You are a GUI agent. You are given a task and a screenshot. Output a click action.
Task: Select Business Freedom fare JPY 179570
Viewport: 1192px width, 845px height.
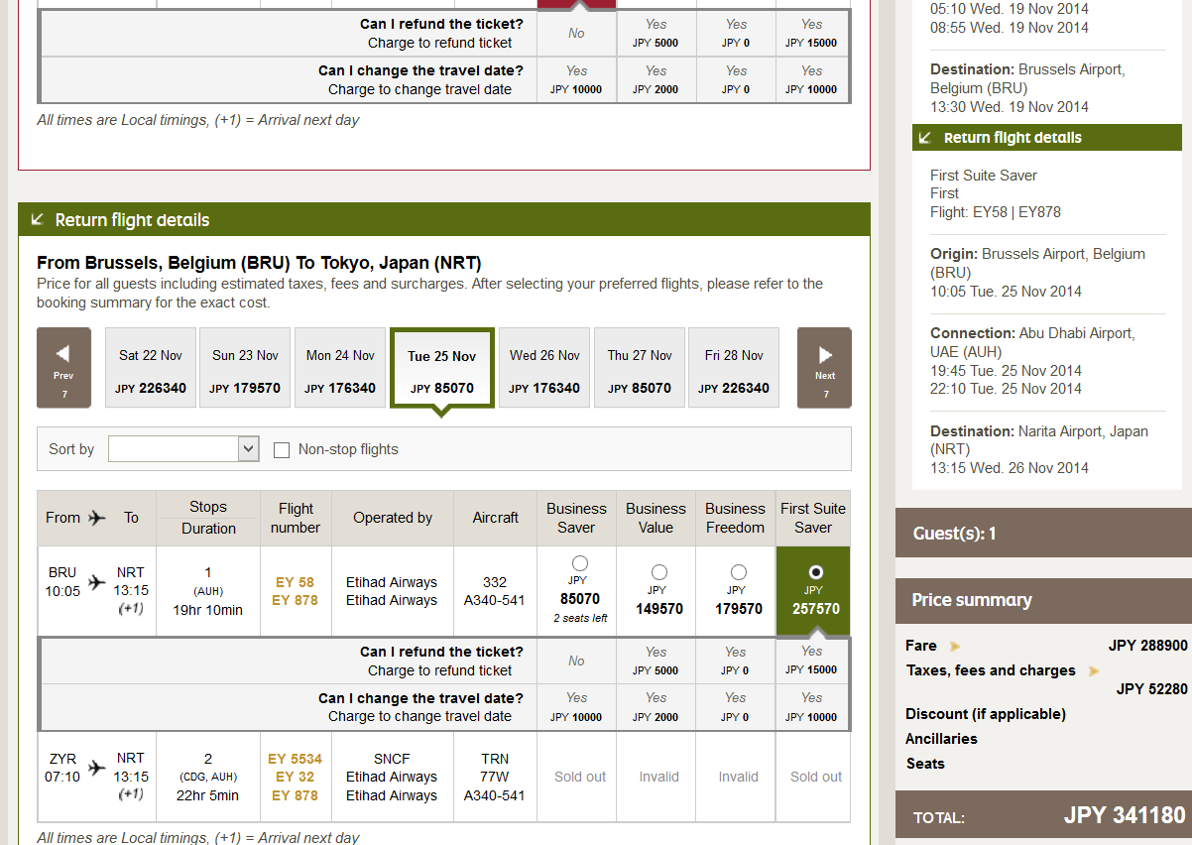click(x=739, y=572)
